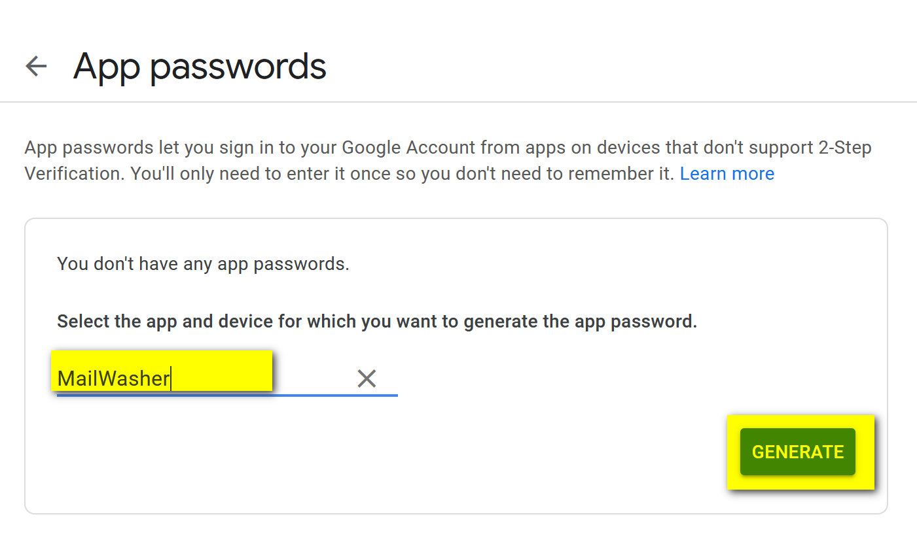The image size is (917, 538).
Task: Clear the MailWasher entry with X icon
Action: [x=367, y=378]
